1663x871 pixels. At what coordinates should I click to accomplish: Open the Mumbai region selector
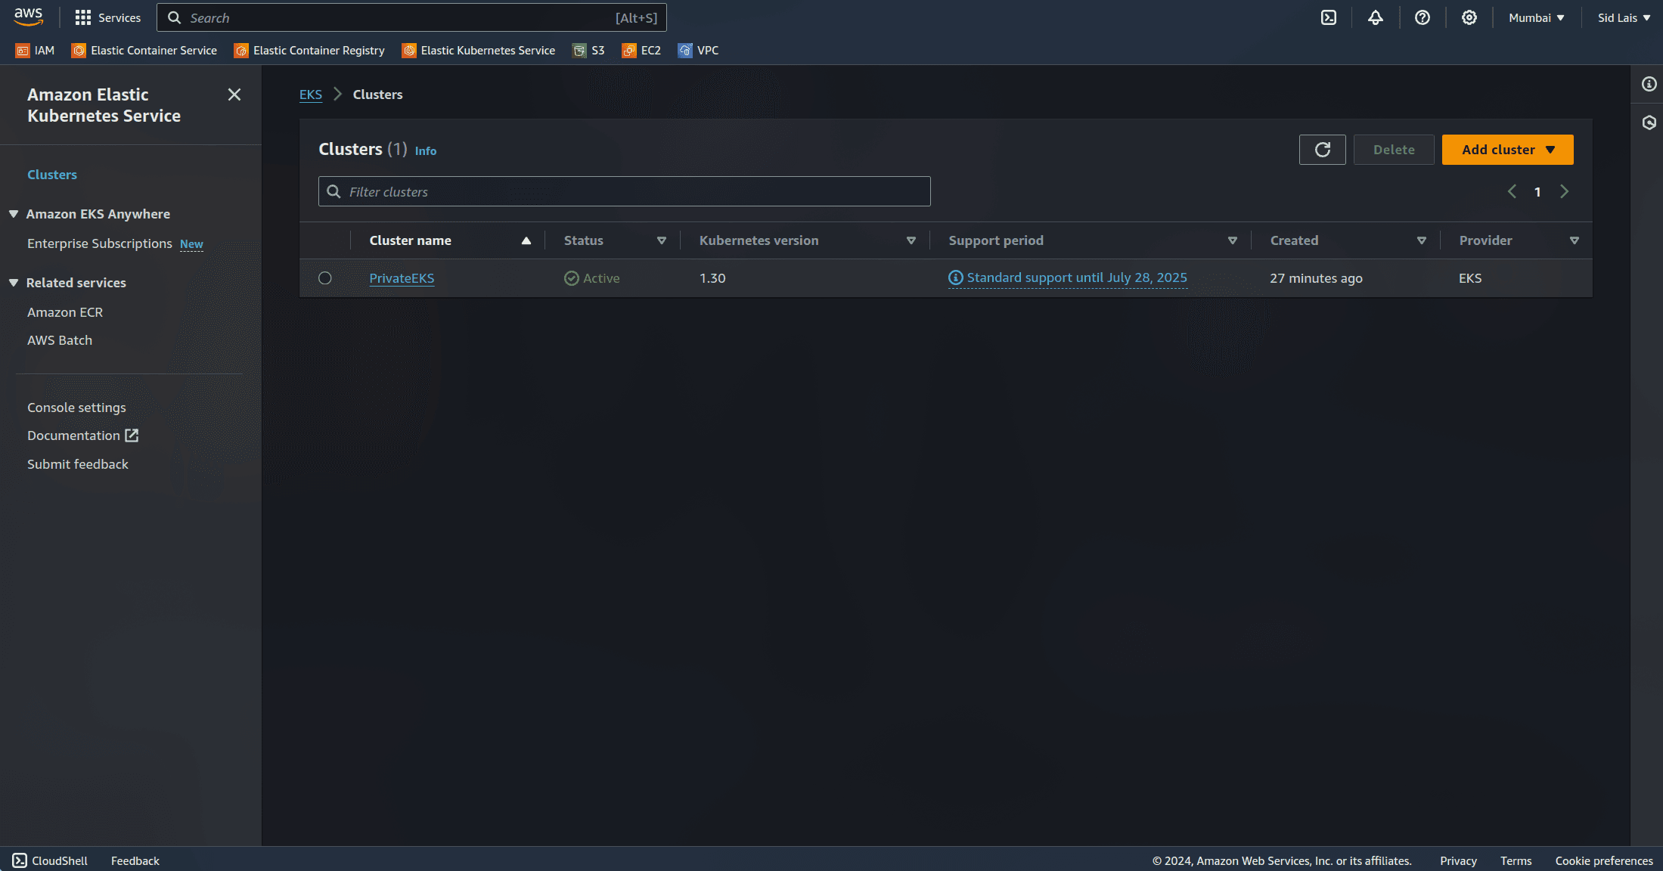[x=1535, y=17]
